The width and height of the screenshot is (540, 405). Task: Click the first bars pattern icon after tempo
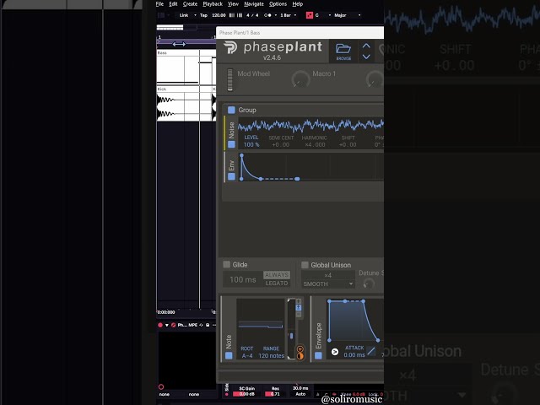click(232, 15)
